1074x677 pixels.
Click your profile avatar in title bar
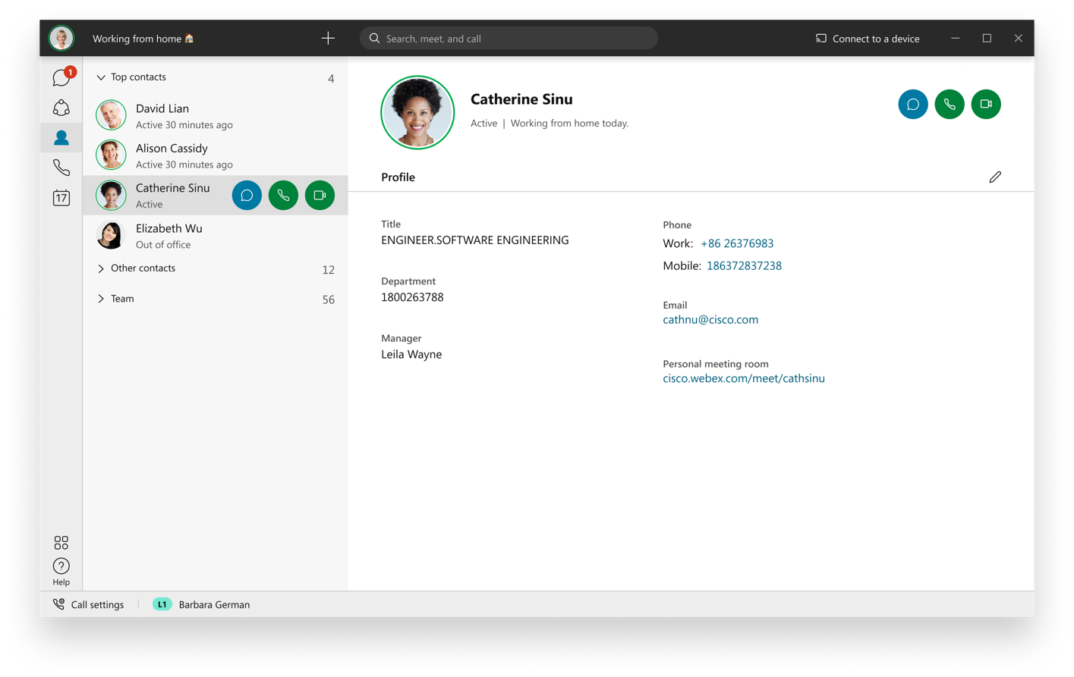[x=61, y=38]
